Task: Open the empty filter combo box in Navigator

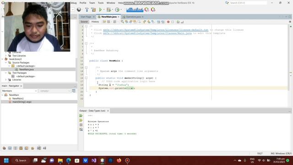Action: point(55,91)
